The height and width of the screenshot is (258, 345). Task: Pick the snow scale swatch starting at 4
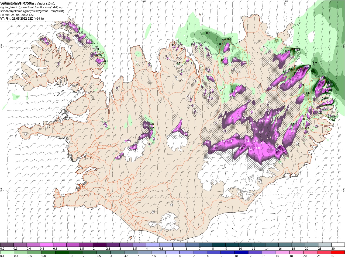(152, 245)
